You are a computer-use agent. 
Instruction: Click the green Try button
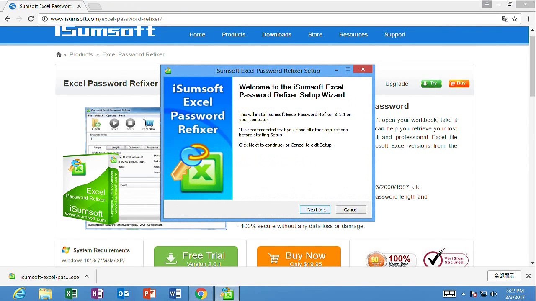431,84
